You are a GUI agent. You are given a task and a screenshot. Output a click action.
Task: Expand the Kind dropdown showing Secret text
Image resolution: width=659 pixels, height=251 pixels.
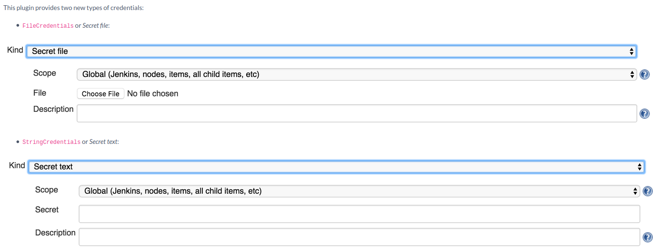336,167
